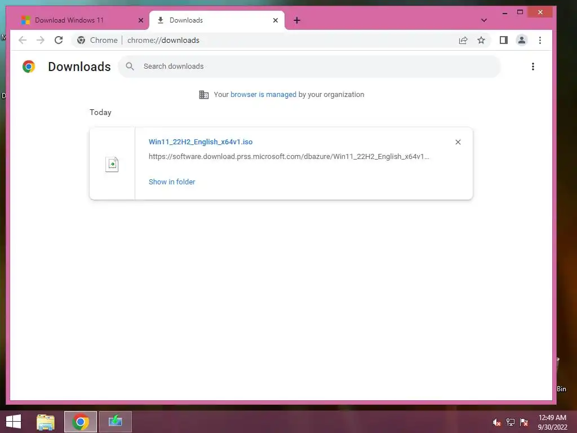Viewport: 577px width, 433px height.
Task: Open the Windows Start menu
Action: point(14,422)
